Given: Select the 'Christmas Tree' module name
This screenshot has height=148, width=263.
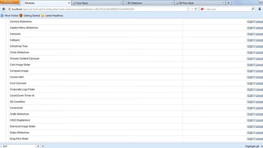Looking at the screenshot, I should point(18,46).
